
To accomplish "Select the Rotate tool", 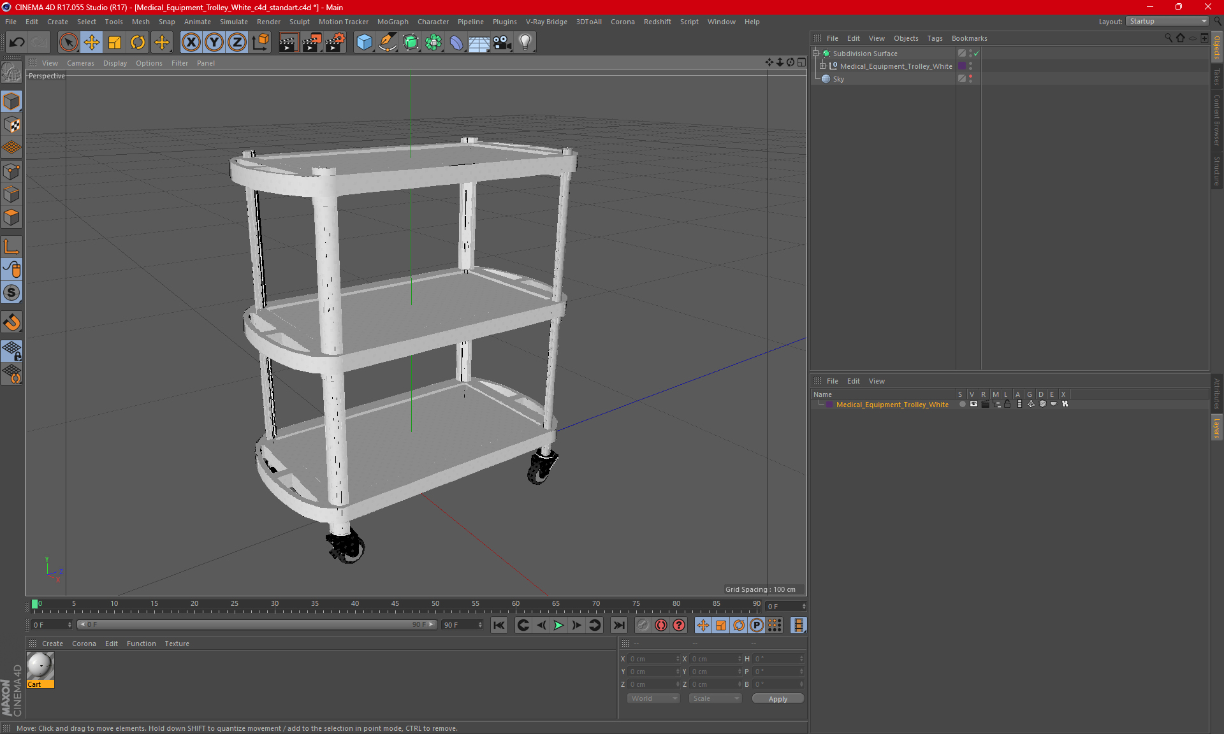I will (x=138, y=43).
